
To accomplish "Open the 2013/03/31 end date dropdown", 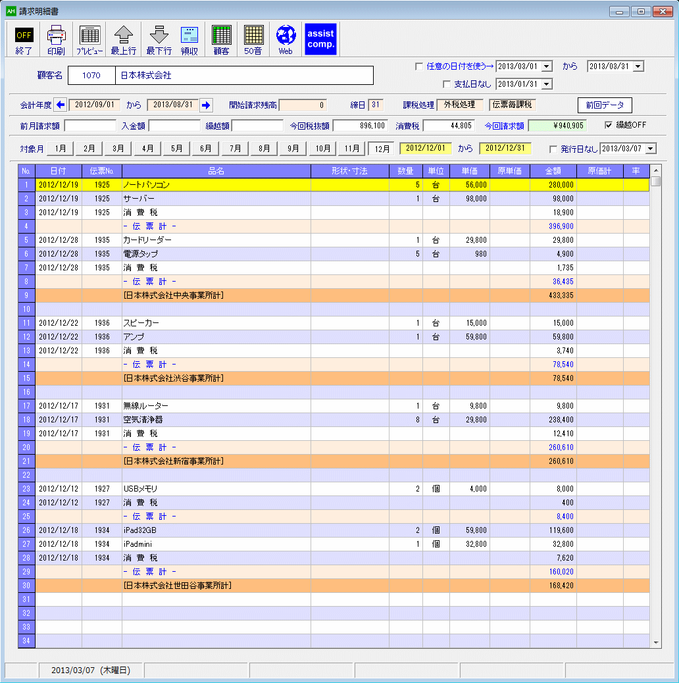I will click(x=638, y=66).
